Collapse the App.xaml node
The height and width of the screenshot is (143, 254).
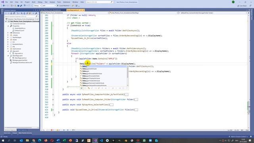[x=8, y=51]
